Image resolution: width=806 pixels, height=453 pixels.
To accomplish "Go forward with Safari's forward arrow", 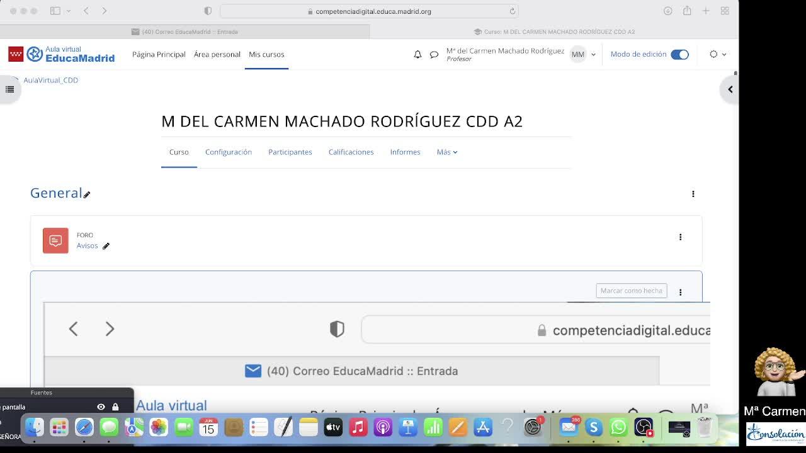I will (105, 11).
